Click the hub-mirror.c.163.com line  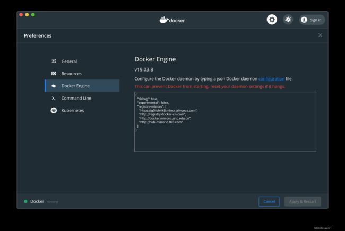pyautogui.click(x=161, y=122)
